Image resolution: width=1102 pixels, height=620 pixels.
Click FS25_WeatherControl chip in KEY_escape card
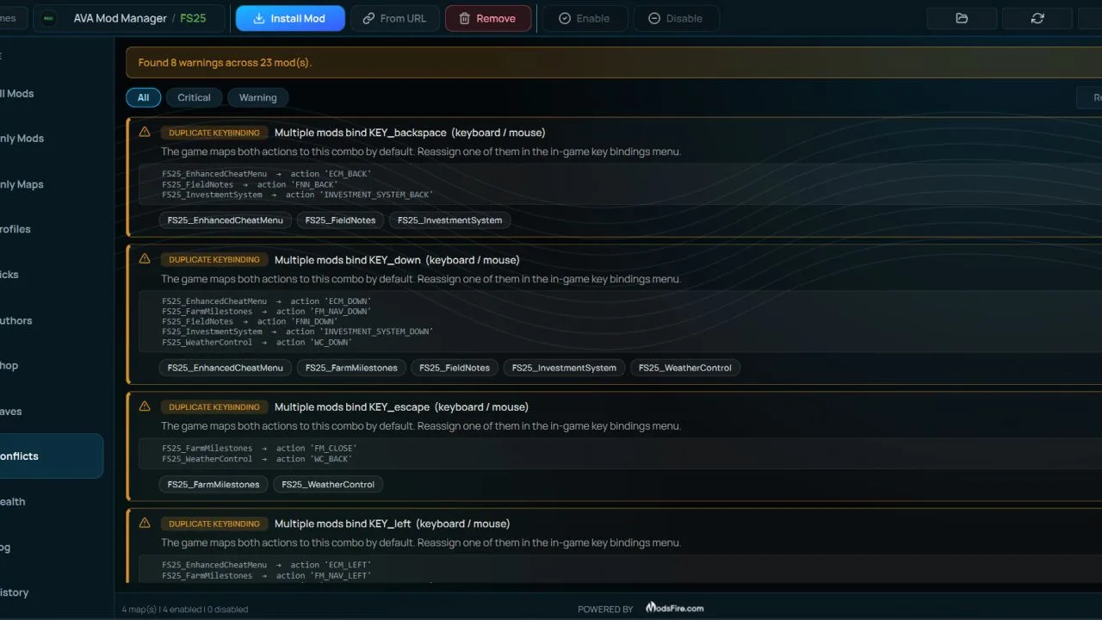[x=328, y=484]
